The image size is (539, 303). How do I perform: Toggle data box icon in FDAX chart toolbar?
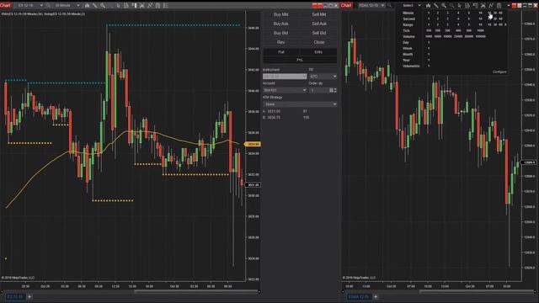pos(467,6)
